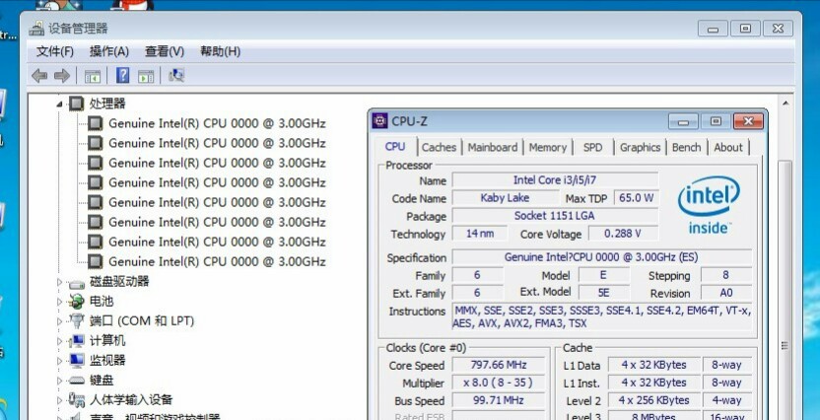The width and height of the screenshot is (820, 420).
Task: Expand the 磁盘驱动器 node
Action: (59, 282)
